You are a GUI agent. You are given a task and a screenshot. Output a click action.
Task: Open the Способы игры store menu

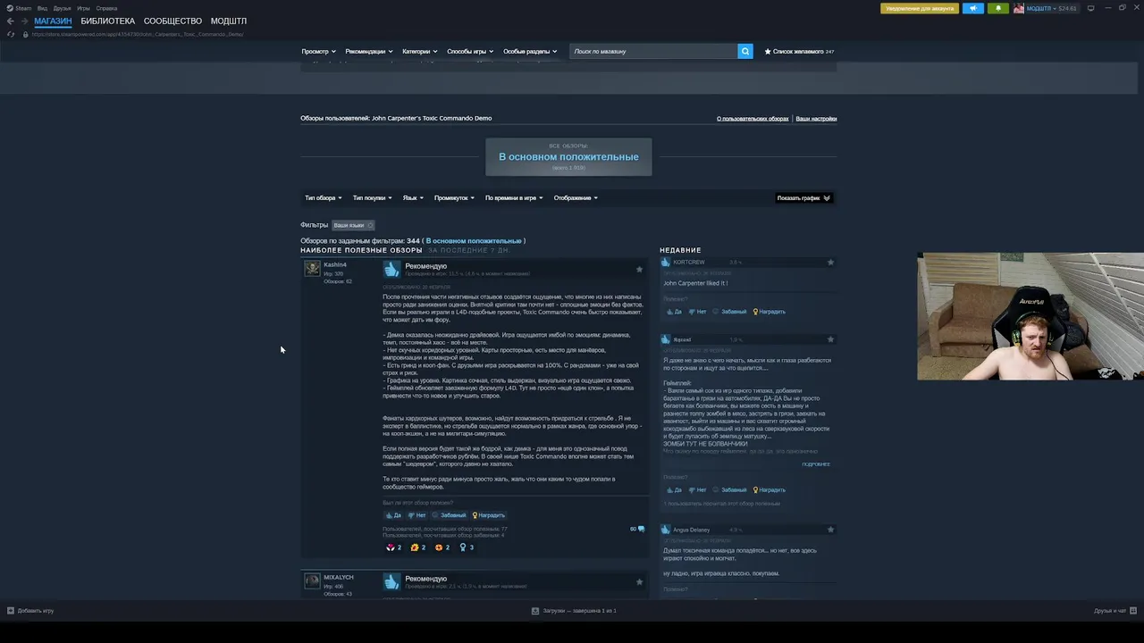[x=470, y=52]
